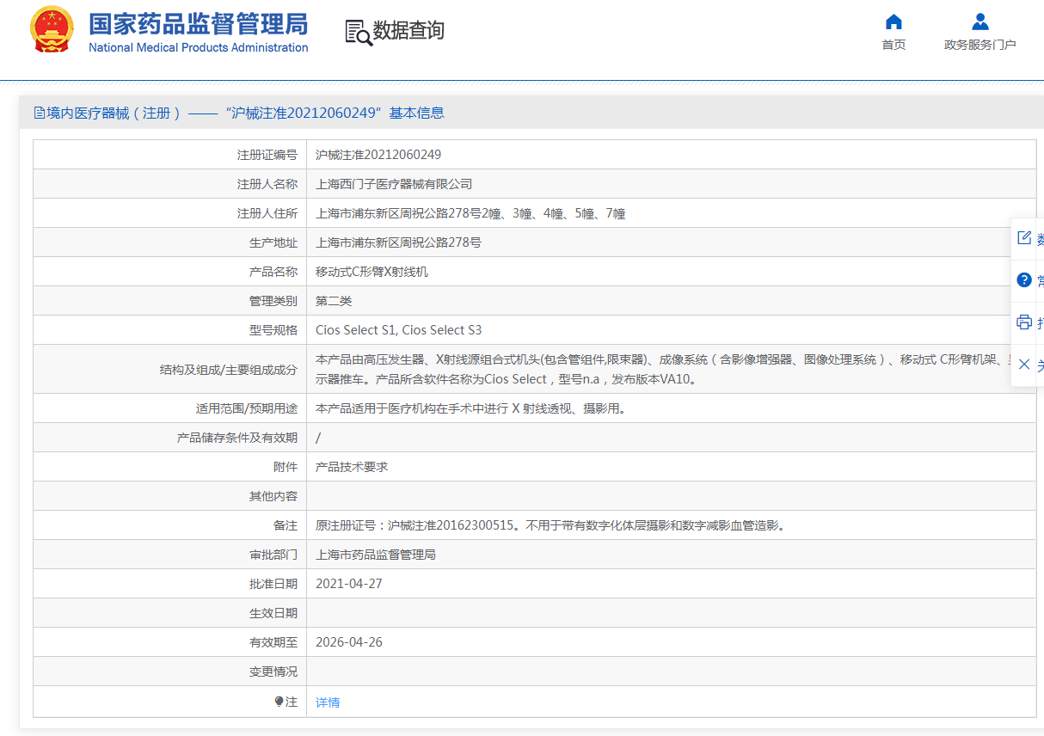Screen dimensions: 1044x736
Task: Click the value 上海市药品监督管理局
Action: click(x=376, y=555)
